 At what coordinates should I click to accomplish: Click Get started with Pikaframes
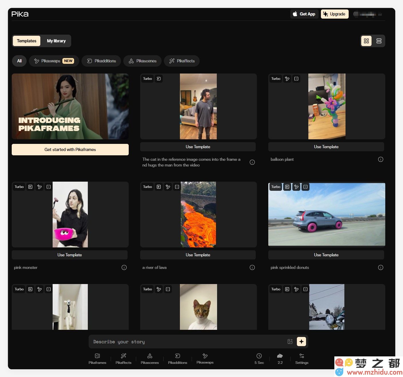click(x=70, y=150)
